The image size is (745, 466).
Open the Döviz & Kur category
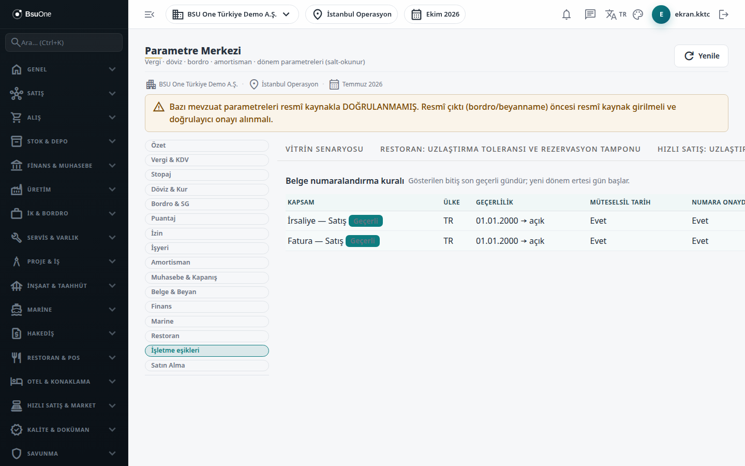pyautogui.click(x=207, y=190)
